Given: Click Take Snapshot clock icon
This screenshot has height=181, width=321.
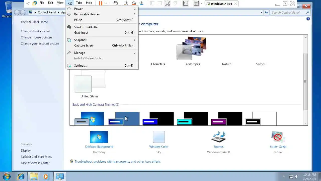Looking at the screenshot, I should [x=126, y=3].
